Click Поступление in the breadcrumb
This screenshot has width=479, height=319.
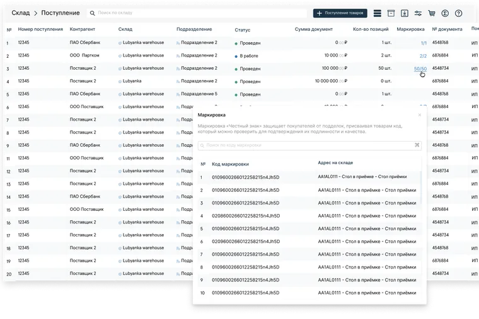[x=61, y=13]
